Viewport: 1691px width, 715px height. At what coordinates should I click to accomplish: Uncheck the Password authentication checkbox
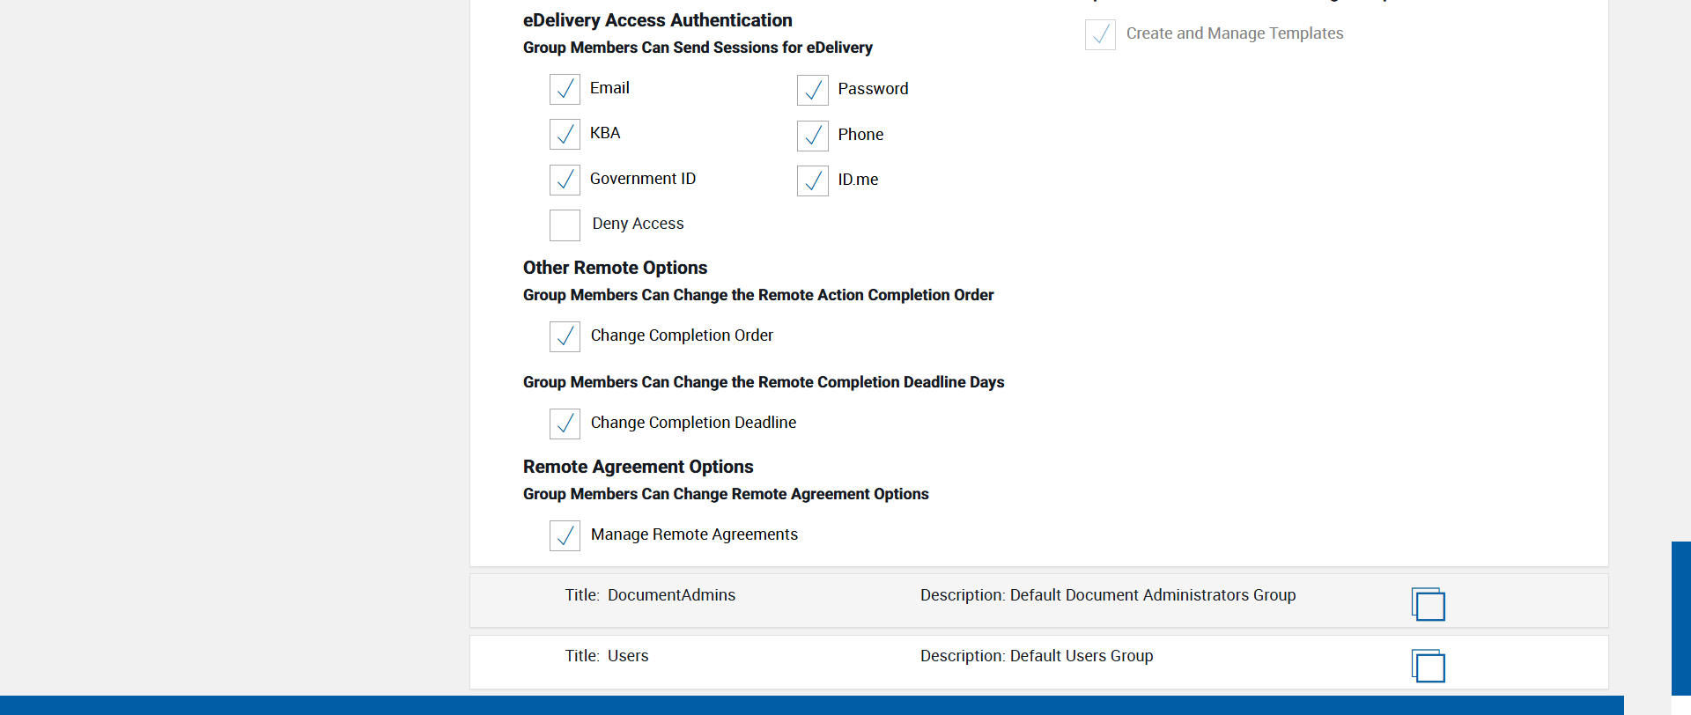click(812, 90)
